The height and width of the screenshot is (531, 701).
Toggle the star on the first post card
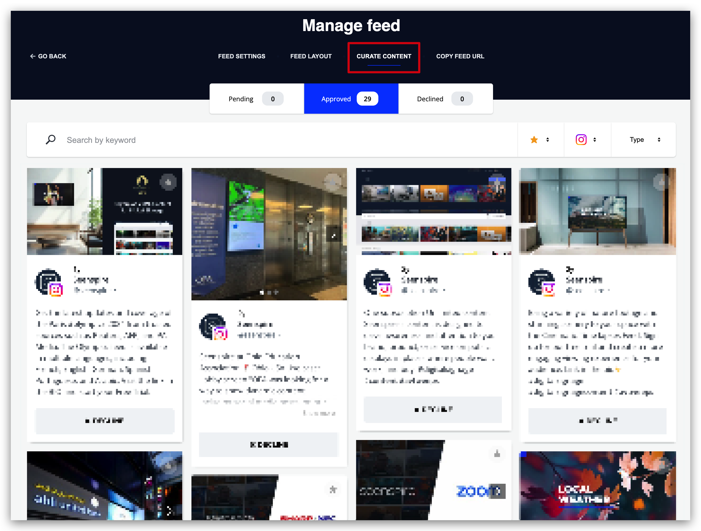[168, 182]
